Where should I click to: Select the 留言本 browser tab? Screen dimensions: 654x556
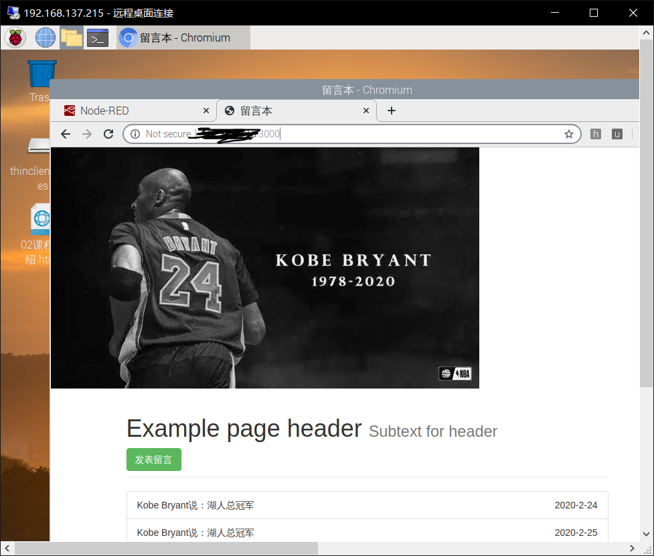pyautogui.click(x=296, y=111)
